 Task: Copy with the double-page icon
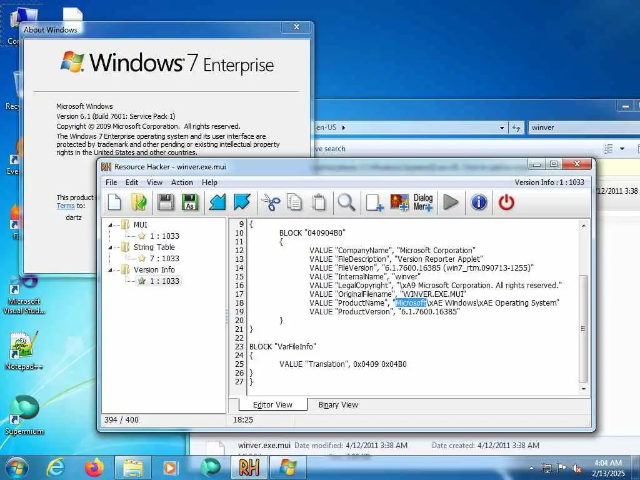(294, 202)
